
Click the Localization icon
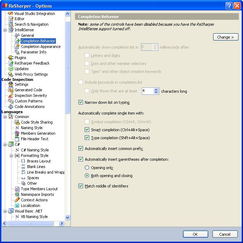pos(17,206)
